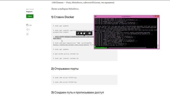Viewport: 170px width, 95px height.
Task: Follow the author Nagayka
Action: (x=30, y=16)
